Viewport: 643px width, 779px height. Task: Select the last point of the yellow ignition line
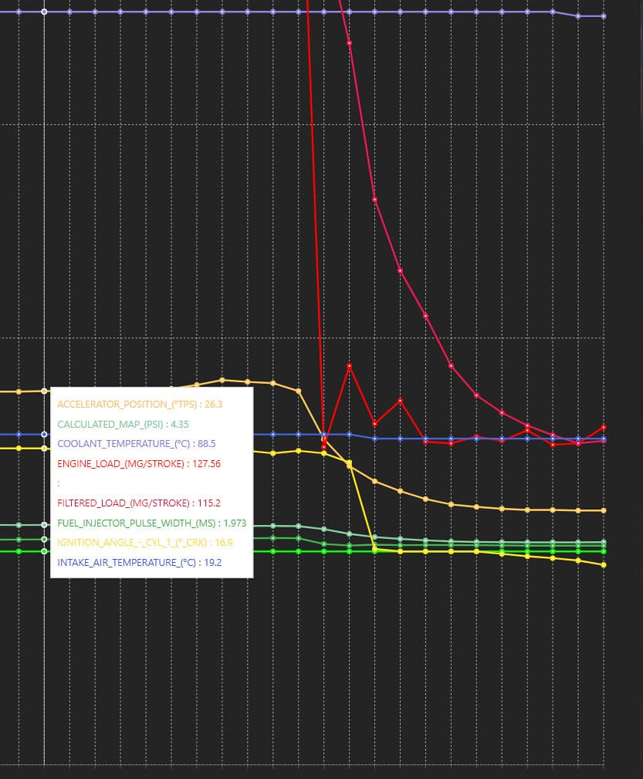604,565
